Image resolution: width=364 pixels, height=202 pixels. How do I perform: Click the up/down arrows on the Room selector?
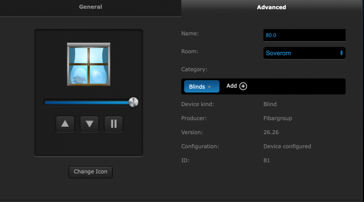click(341, 53)
